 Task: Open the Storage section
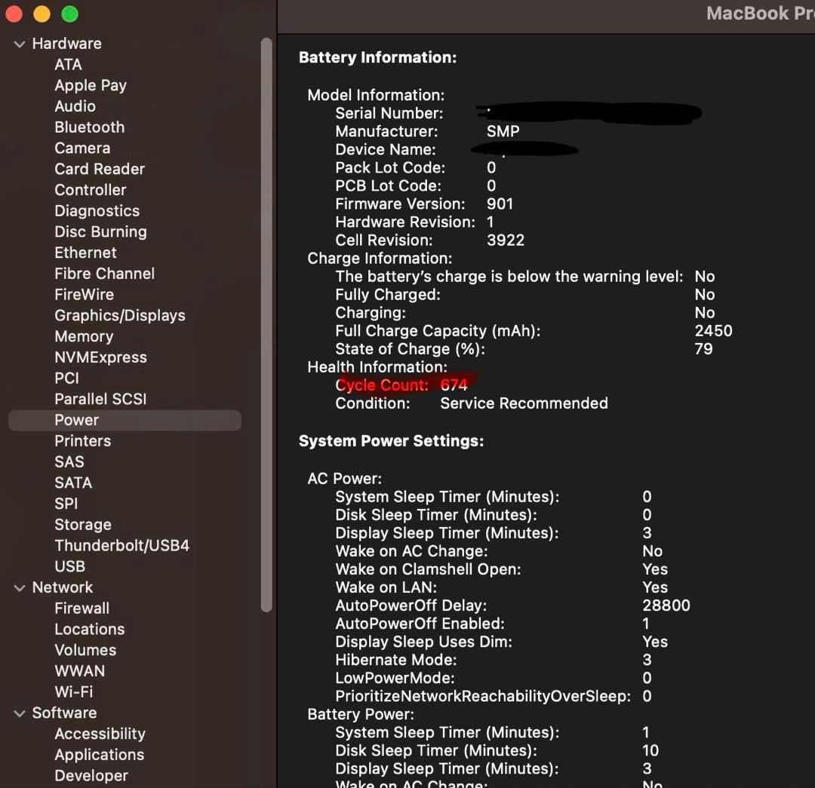pos(82,525)
